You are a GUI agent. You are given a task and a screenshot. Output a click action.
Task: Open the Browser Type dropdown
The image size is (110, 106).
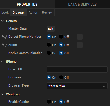pyautogui.click(x=77, y=86)
